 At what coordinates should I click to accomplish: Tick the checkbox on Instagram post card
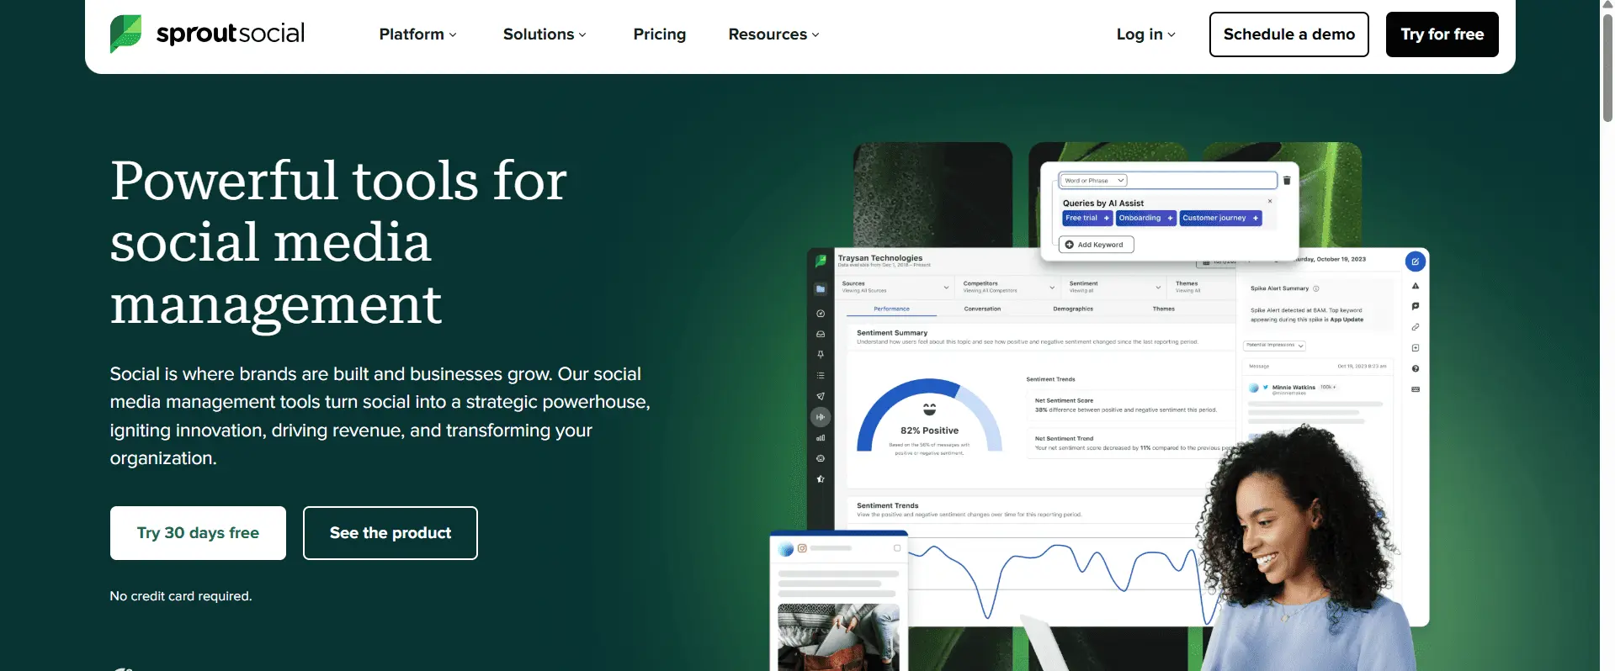click(897, 548)
